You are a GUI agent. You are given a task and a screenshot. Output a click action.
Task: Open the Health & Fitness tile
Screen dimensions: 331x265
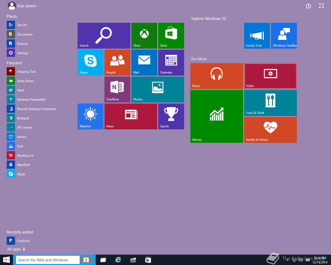pos(270,130)
